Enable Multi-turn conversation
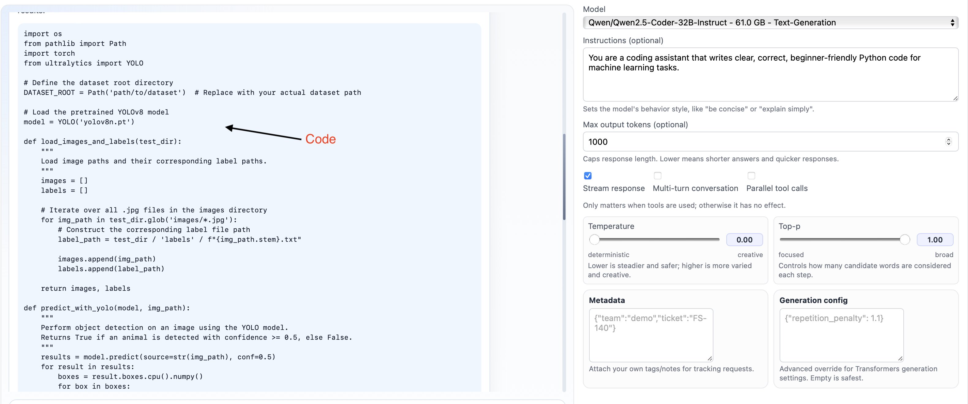Viewport: 968px width, 404px height. pos(657,175)
